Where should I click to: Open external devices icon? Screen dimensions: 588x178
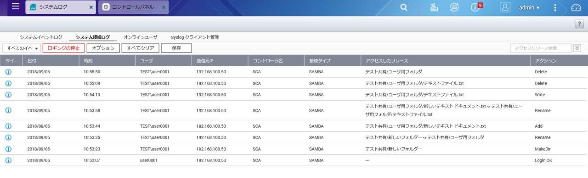[455, 7]
